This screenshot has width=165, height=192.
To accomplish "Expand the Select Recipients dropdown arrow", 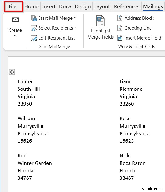I will (x=75, y=28).
